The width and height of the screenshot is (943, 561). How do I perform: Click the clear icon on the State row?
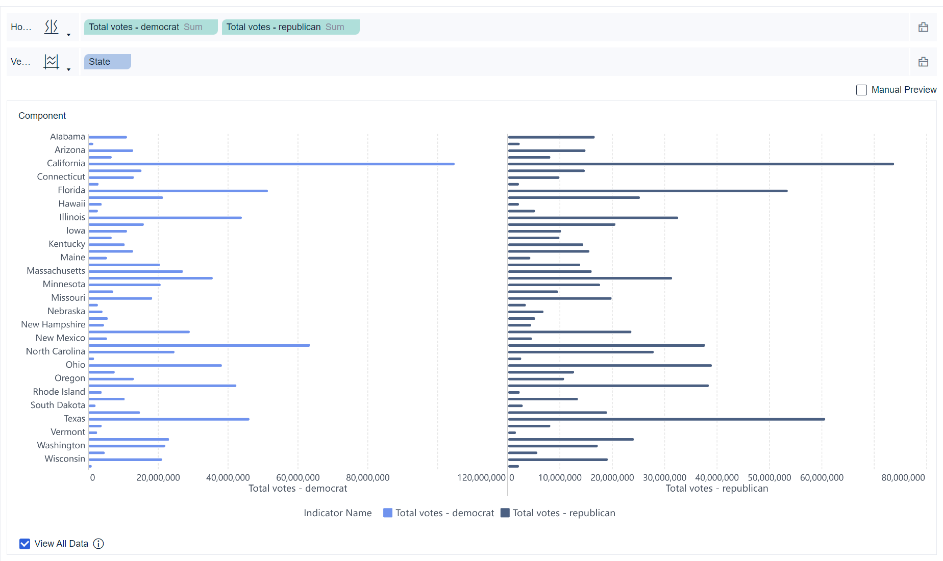point(923,62)
